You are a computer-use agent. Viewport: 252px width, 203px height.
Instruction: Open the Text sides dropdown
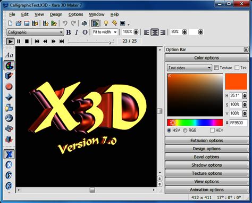point(189,68)
